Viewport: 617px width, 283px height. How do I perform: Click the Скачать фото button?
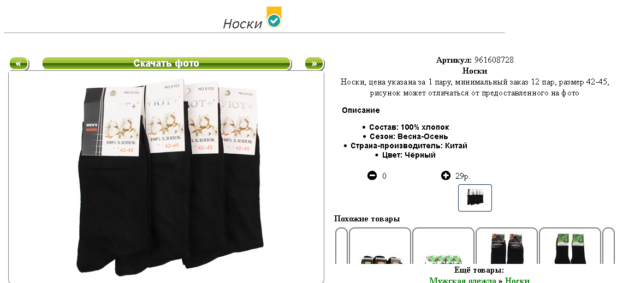[x=166, y=63]
